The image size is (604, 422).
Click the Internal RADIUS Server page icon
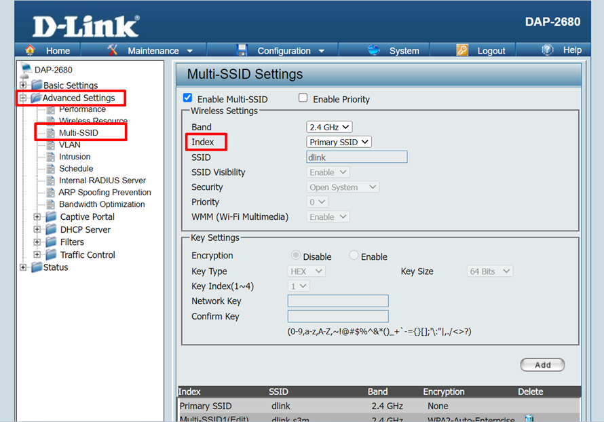[50, 180]
